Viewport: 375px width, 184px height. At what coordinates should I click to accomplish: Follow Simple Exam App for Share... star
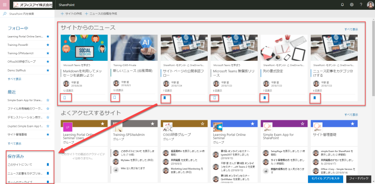coord(48,100)
